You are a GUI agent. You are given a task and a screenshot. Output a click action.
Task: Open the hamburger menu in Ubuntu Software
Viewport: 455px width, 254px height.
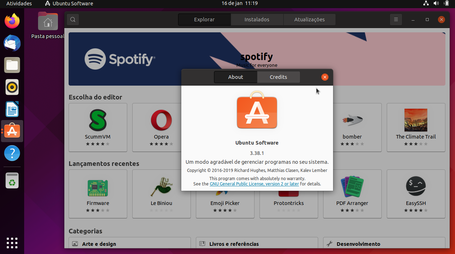[396, 20]
